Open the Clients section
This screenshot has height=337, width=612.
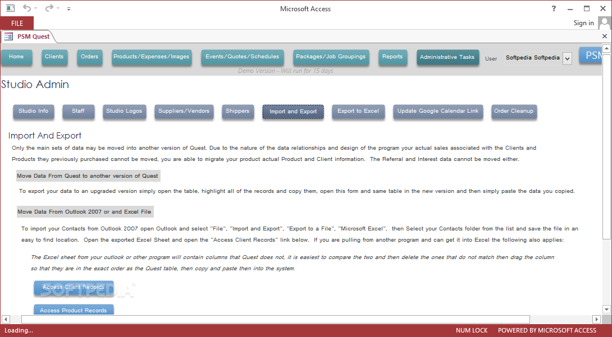pyautogui.click(x=54, y=57)
